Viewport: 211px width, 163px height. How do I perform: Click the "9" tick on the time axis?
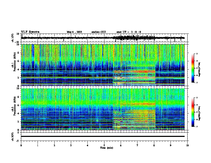(171, 145)
